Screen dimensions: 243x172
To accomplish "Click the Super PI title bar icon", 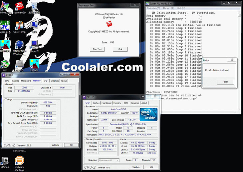I will pyautogui.click(x=147, y=3).
